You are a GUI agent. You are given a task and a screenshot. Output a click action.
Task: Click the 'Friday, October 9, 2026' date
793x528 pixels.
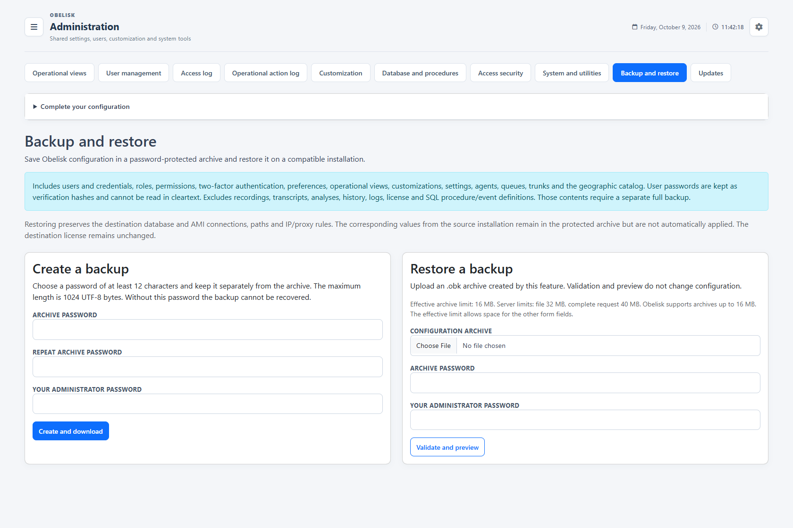(x=670, y=27)
